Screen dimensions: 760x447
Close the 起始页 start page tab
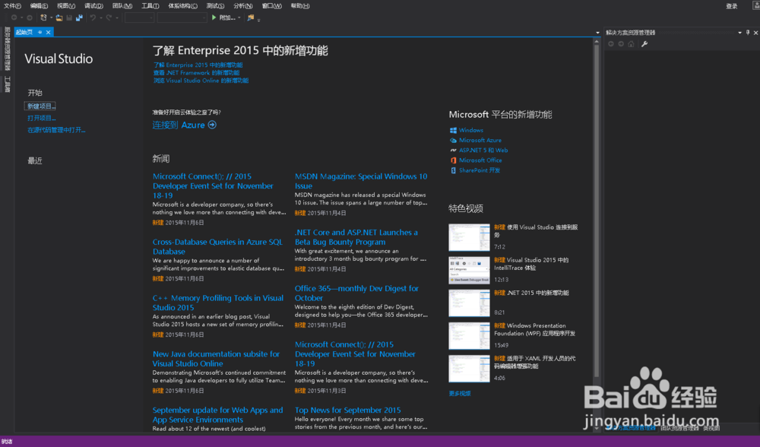coord(48,32)
